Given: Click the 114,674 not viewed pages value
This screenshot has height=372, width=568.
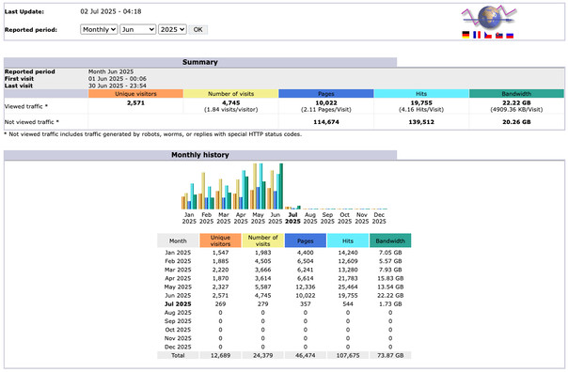Looking at the screenshot, I should pyautogui.click(x=326, y=122).
